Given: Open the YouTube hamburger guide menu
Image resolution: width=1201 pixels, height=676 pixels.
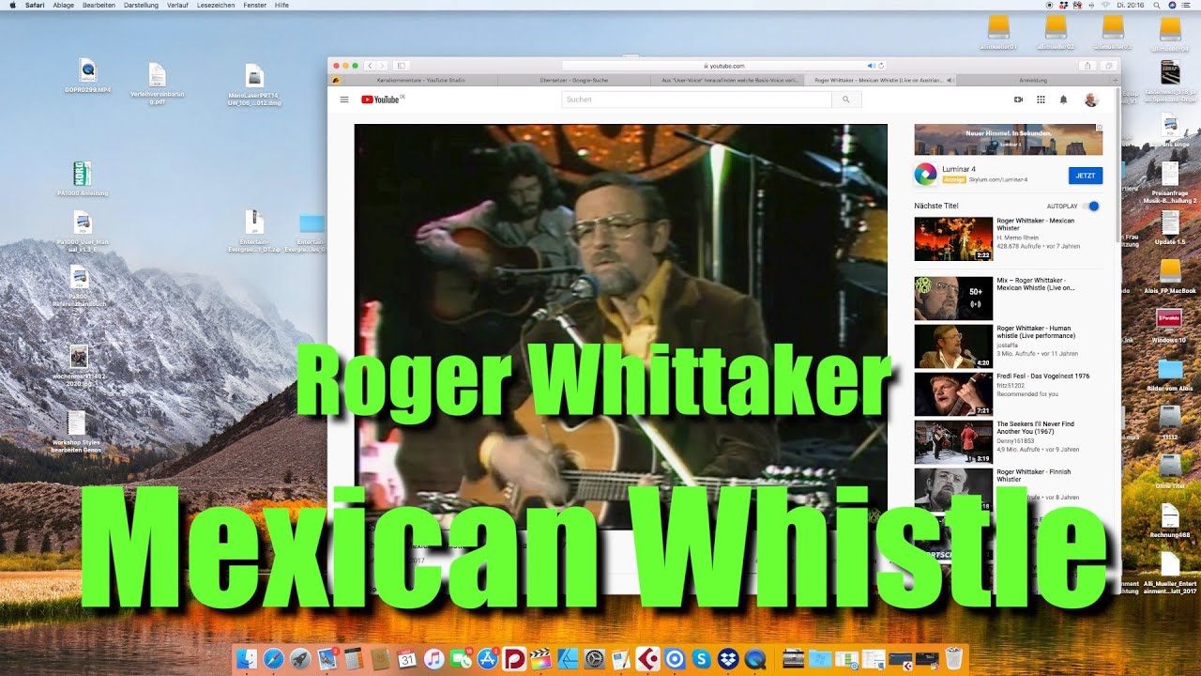Looking at the screenshot, I should coord(343,100).
